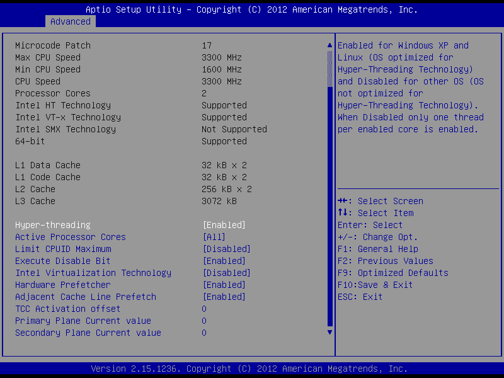Click the F1 General Help hint
The image size is (504, 378).
coord(378,249)
